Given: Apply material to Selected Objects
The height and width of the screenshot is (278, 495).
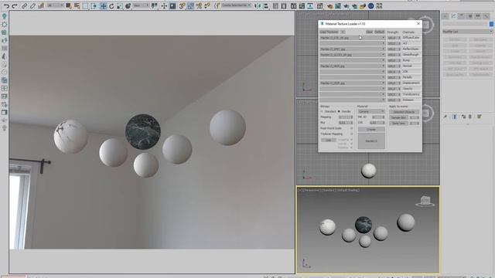Looking at the screenshot, I should [x=404, y=112].
